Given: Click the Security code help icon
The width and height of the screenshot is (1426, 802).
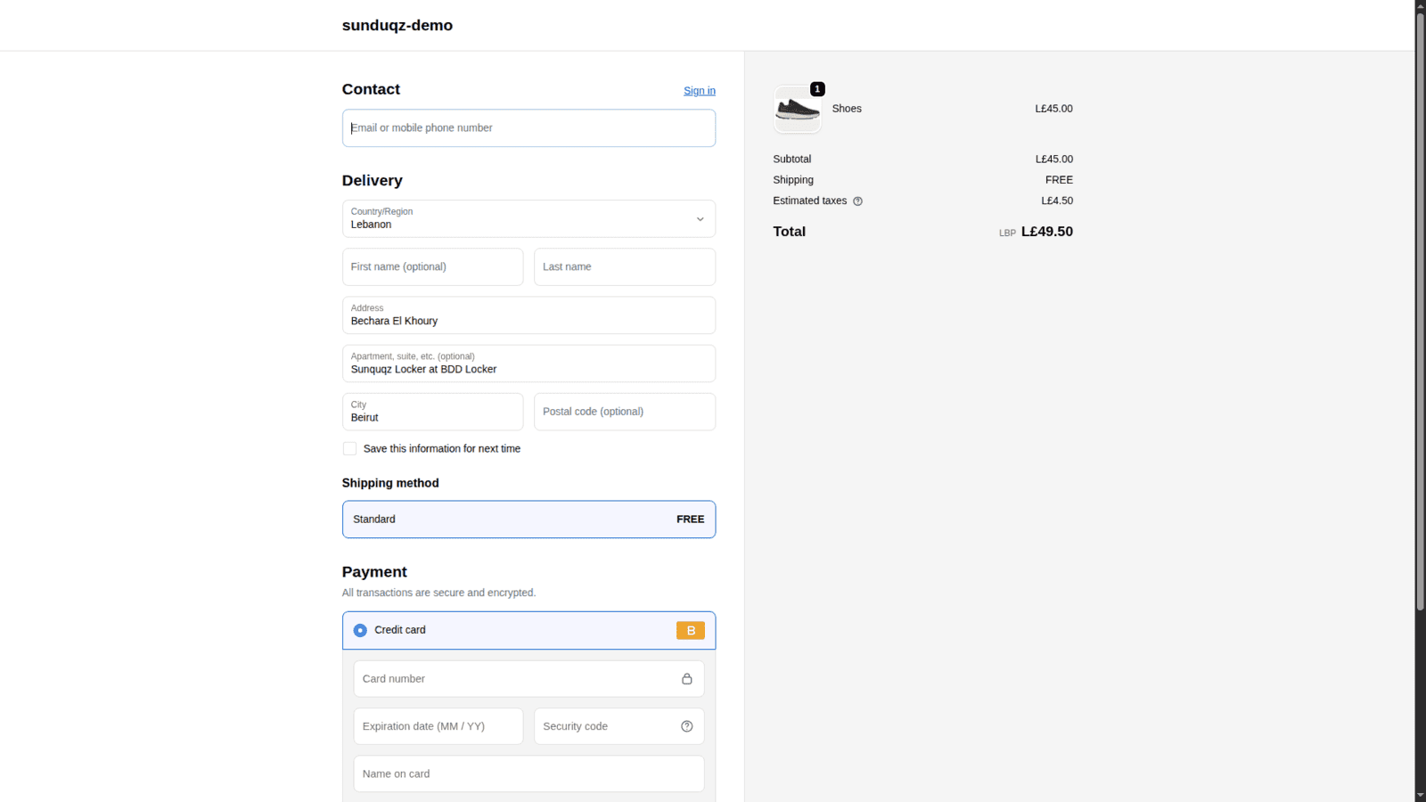Looking at the screenshot, I should pyautogui.click(x=686, y=726).
